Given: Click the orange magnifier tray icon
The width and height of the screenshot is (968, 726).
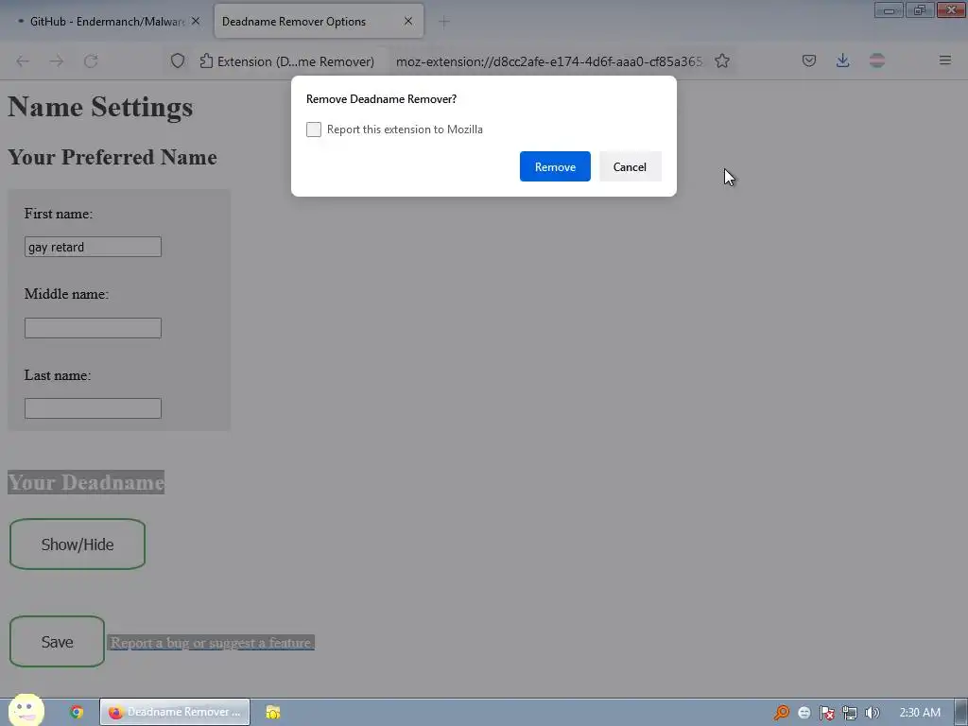Looking at the screenshot, I should (782, 713).
